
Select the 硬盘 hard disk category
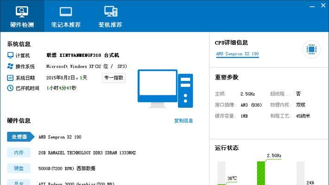[19, 168]
